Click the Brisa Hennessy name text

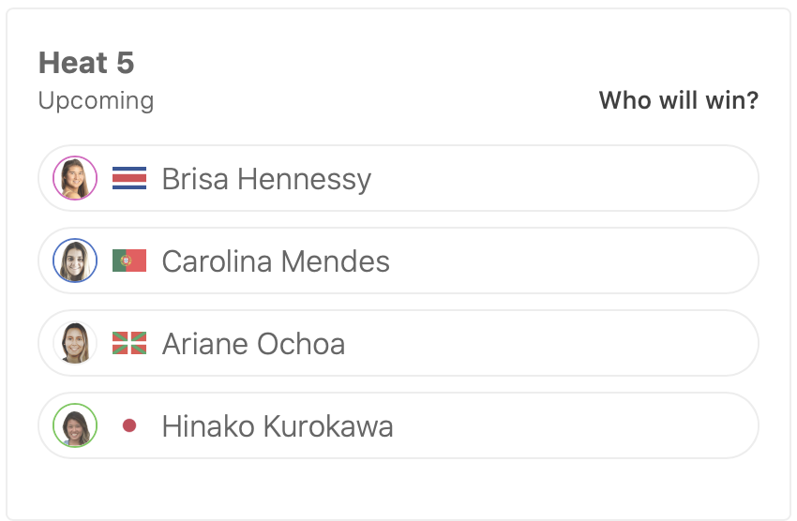pyautogui.click(x=266, y=178)
